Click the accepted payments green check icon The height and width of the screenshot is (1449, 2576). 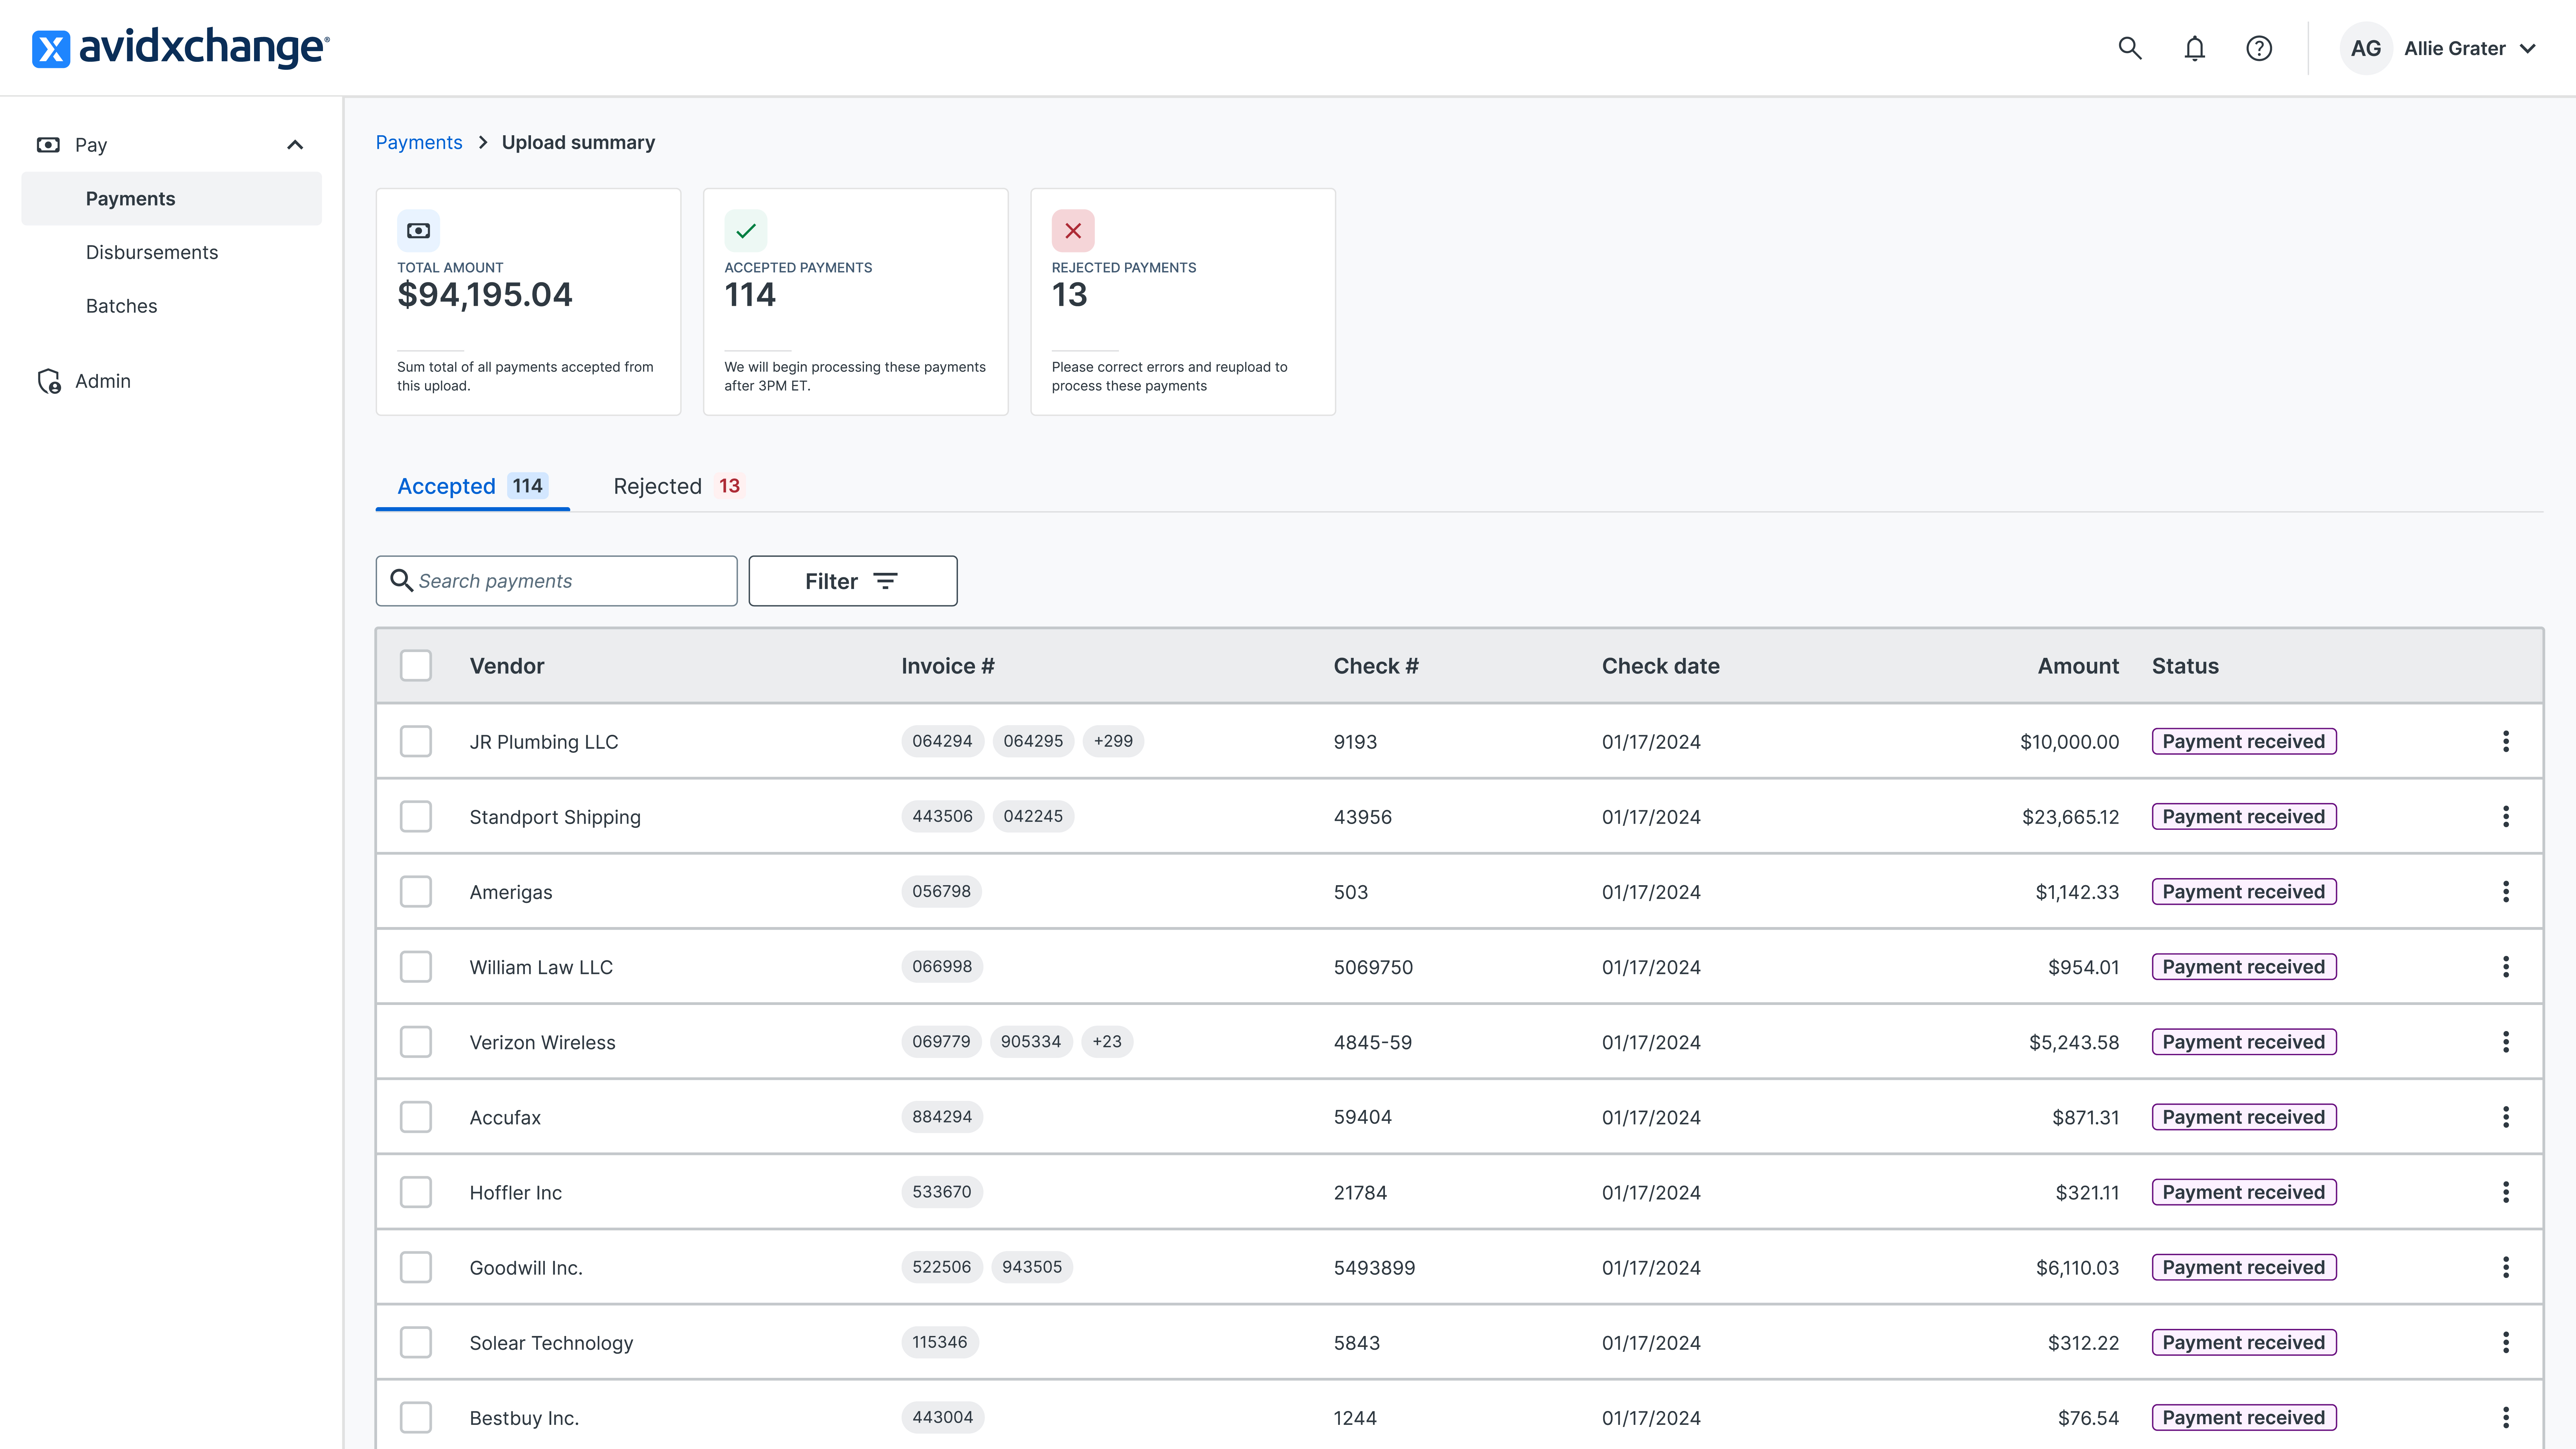[746, 231]
